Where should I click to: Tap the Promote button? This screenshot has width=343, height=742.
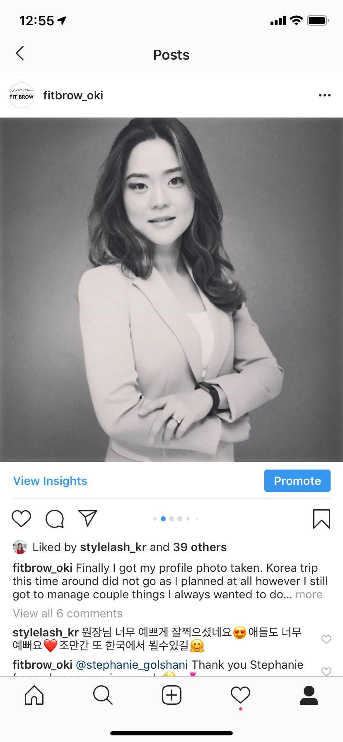297,481
